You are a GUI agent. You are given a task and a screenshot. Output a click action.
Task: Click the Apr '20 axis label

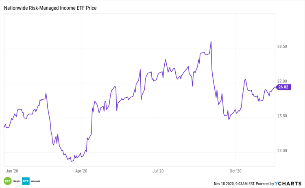coord(82,171)
